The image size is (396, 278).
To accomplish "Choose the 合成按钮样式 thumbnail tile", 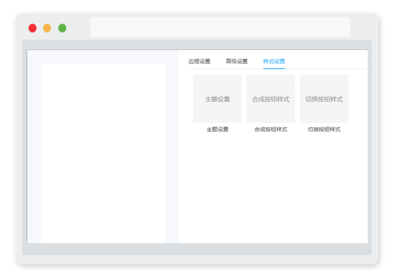I will [271, 99].
